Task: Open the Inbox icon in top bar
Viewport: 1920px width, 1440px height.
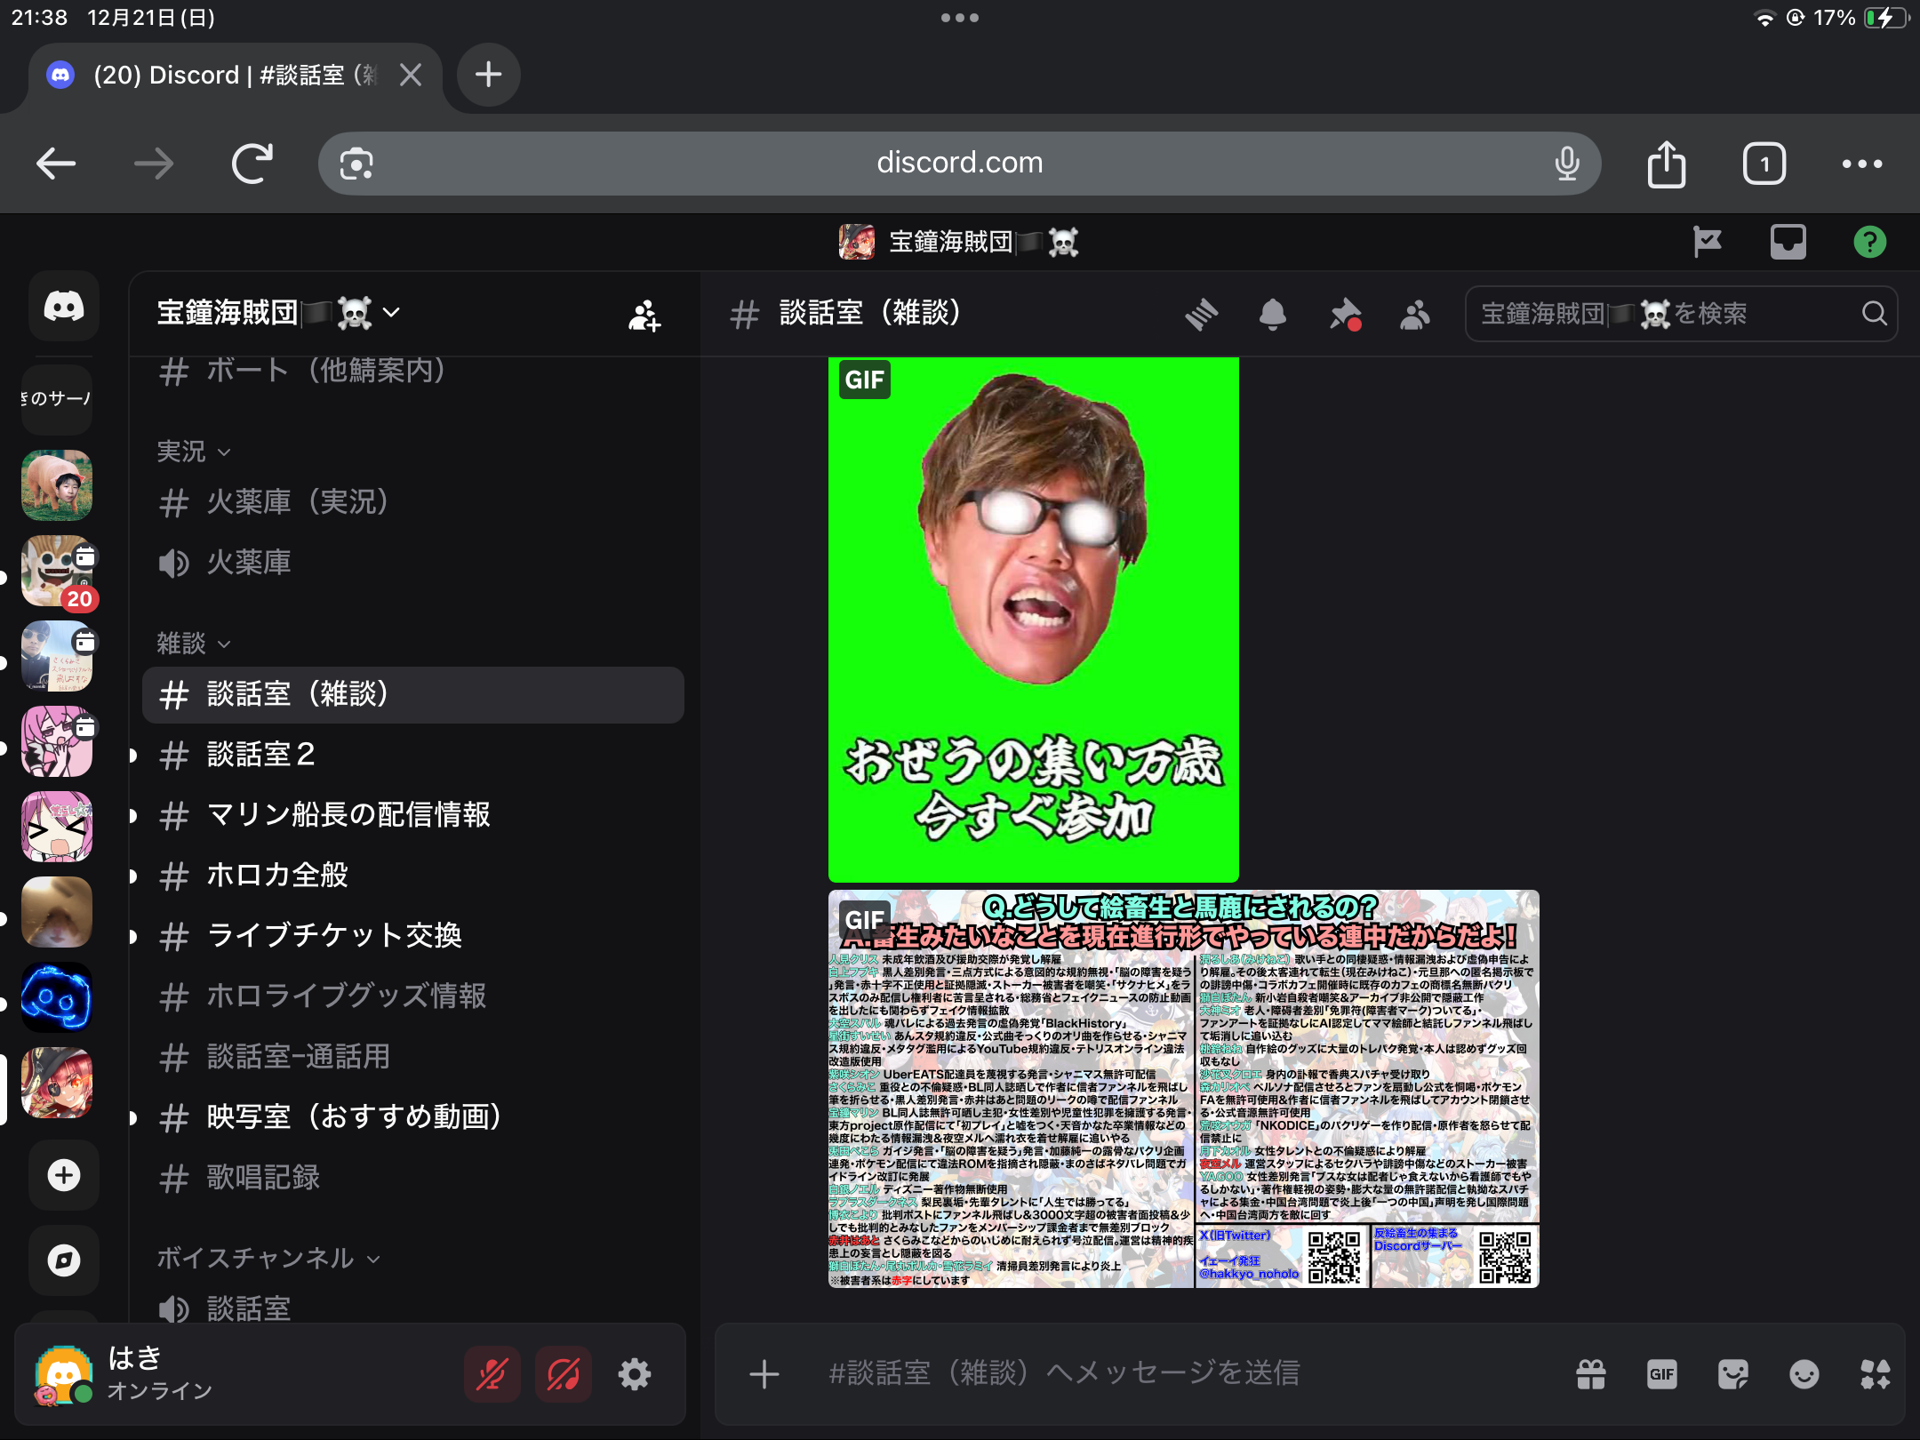Action: point(1788,242)
